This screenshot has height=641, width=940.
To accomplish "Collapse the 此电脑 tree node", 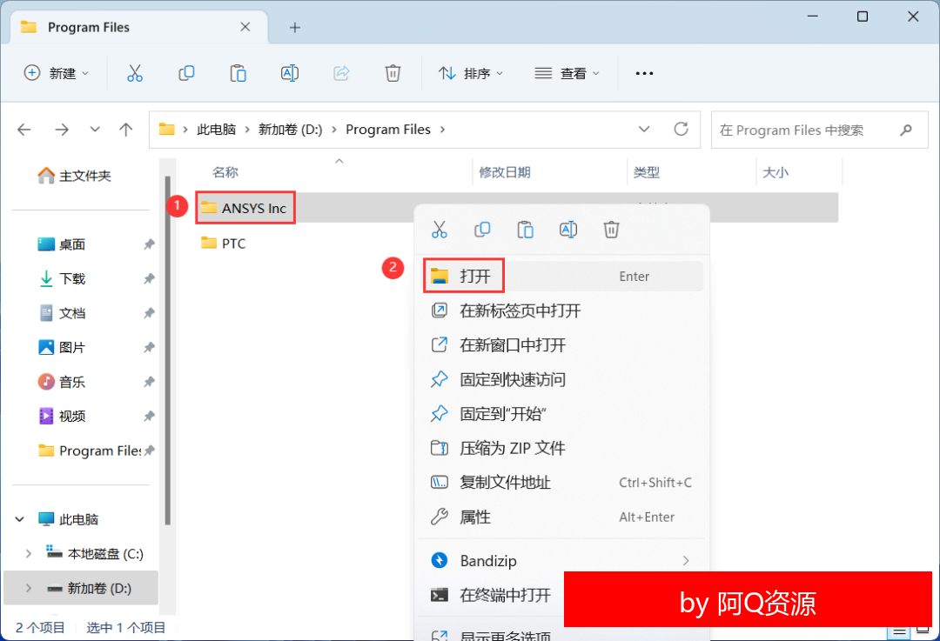I will pyautogui.click(x=20, y=519).
